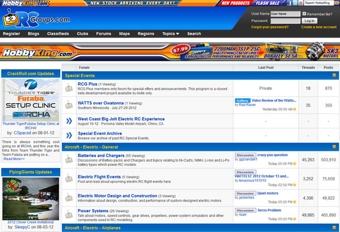This screenshot has width=340, height=232.
Task: Click the Password input field
Action: tap(286, 20)
